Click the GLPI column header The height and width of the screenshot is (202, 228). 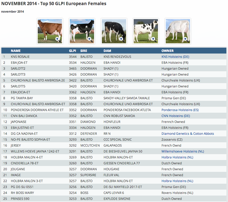tap(72, 51)
